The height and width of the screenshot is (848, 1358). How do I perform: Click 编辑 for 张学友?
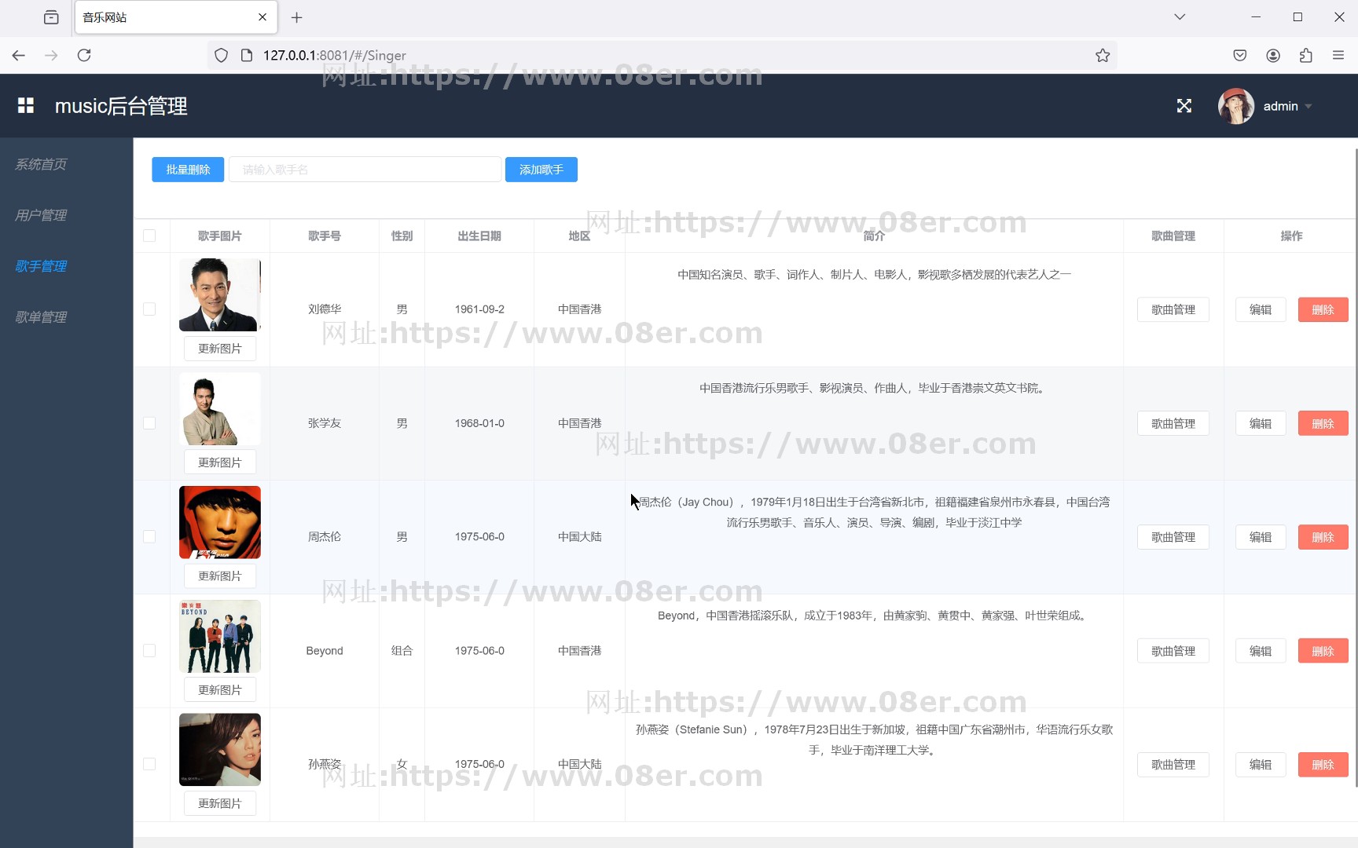pyautogui.click(x=1261, y=423)
